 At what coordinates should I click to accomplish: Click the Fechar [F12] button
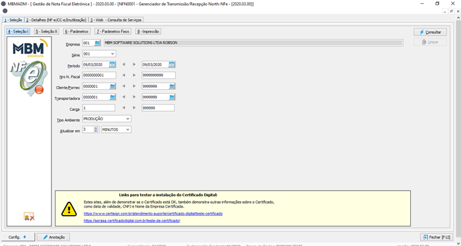[x=437, y=237]
